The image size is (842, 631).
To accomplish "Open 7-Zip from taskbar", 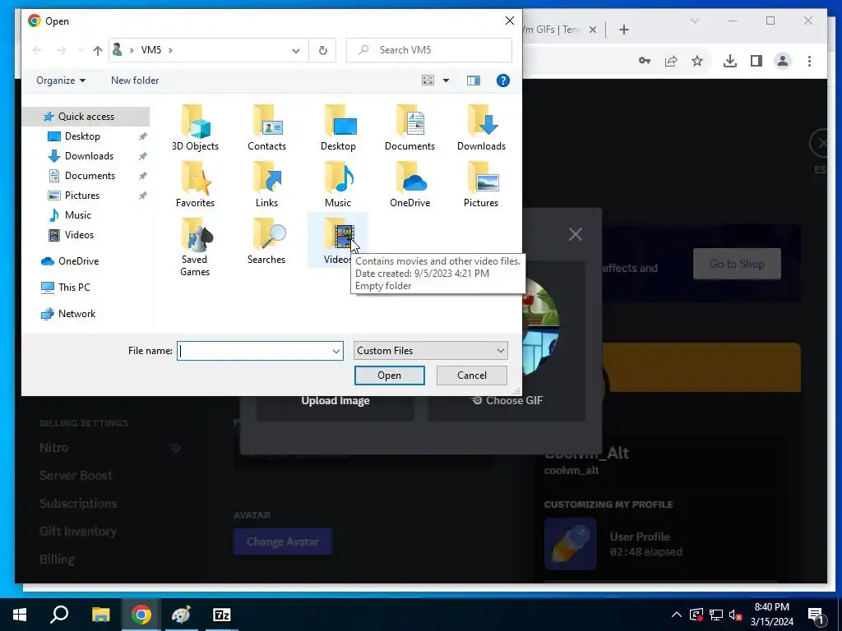I will coord(221,615).
